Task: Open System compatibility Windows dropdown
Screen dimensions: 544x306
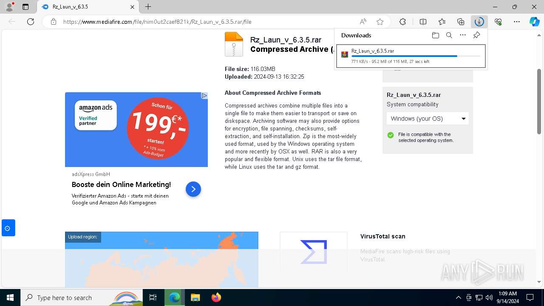Action: click(428, 119)
